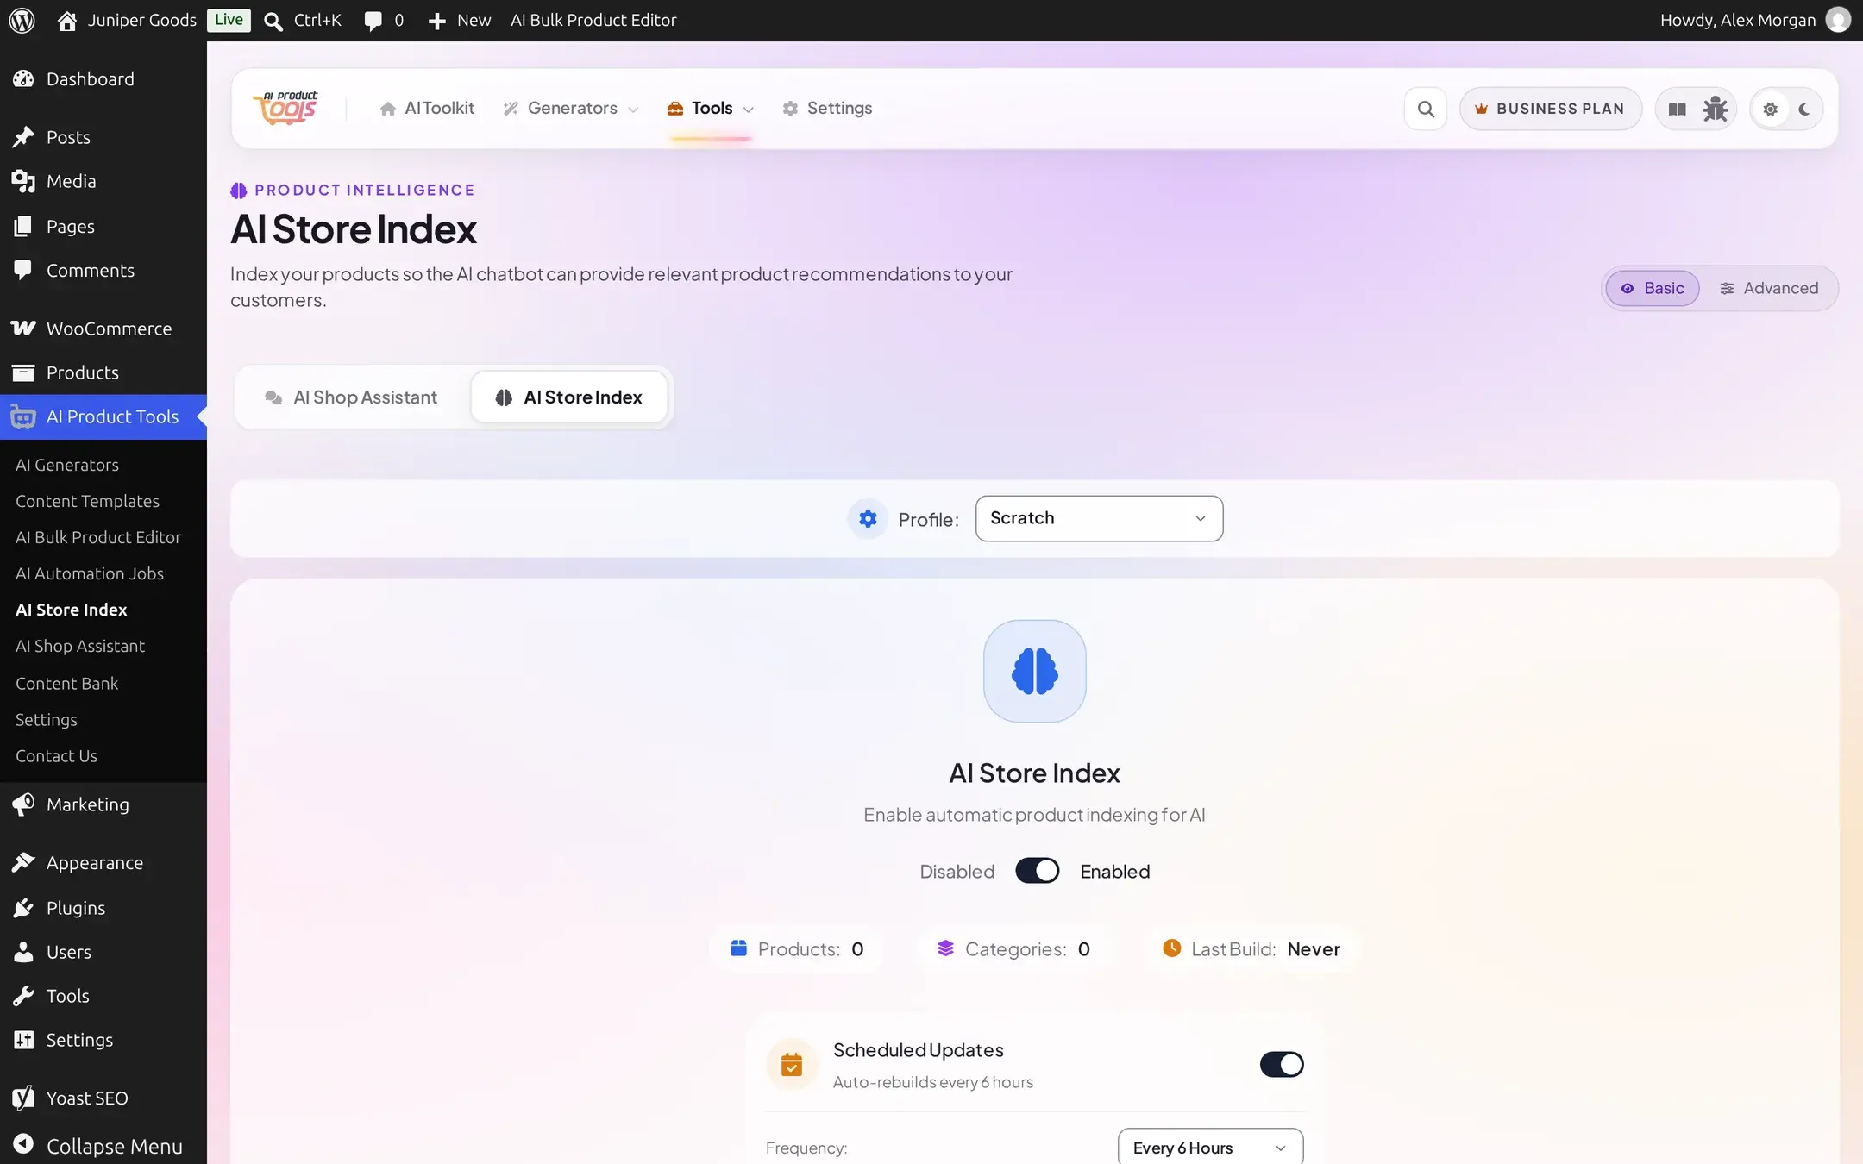Select Advanced view mode
Viewport: 1863px width, 1164px height.
click(1769, 288)
